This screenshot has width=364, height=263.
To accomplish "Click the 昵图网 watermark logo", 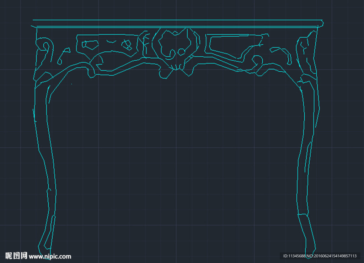I will [16, 256].
